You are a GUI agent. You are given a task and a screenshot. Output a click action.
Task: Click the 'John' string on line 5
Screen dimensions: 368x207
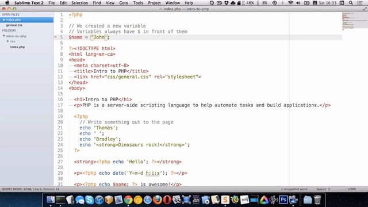pos(99,37)
